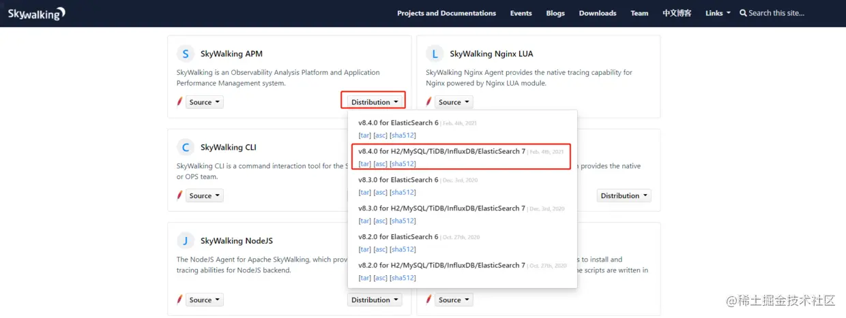The height and width of the screenshot is (318, 846).
Task: Open sha512 for v8.3.0 ElasticSearch 6
Action: 403,193
